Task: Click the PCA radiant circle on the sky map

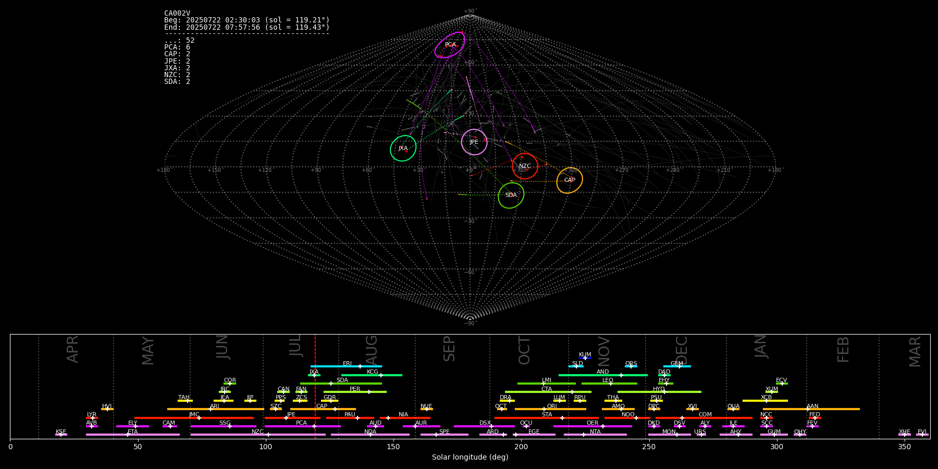Action: 450,45
